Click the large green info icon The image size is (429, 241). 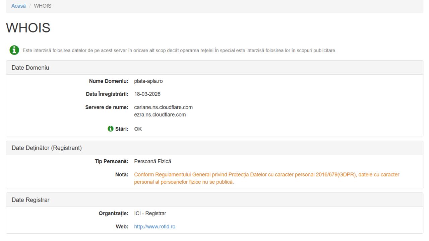click(14, 50)
